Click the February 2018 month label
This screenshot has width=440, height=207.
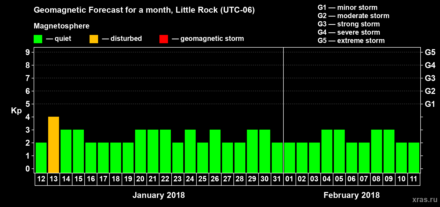click(x=351, y=195)
